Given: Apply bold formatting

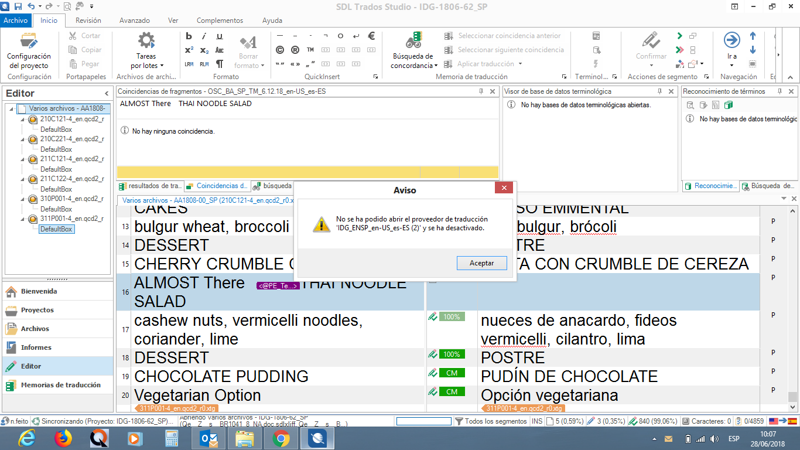Looking at the screenshot, I should tap(189, 36).
